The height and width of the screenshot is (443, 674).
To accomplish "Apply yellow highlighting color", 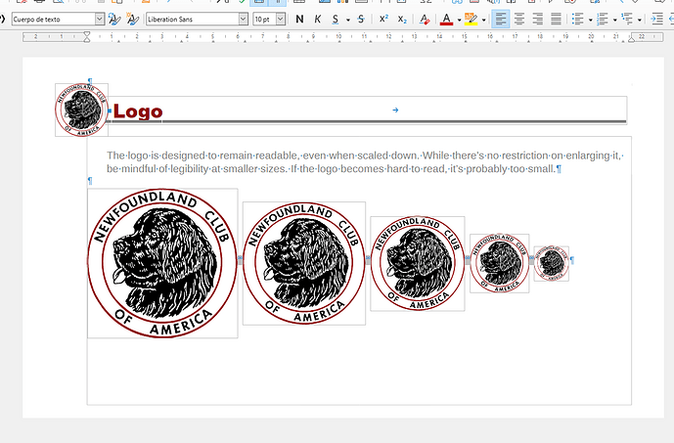I will [471, 19].
